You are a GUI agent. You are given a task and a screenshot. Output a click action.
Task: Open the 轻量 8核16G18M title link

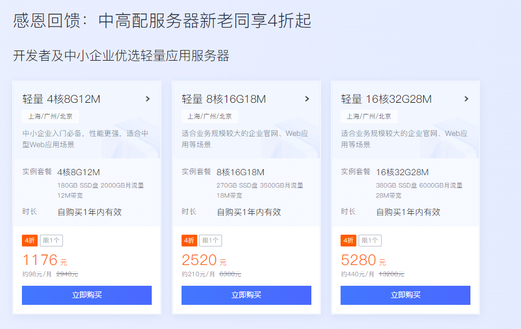[224, 99]
